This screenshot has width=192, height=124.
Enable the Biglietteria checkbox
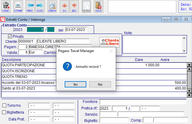(4, 112)
